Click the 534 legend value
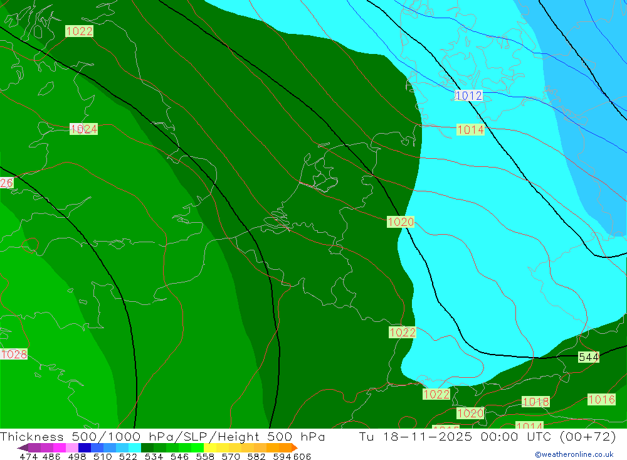The image size is (627, 460). click(154, 457)
